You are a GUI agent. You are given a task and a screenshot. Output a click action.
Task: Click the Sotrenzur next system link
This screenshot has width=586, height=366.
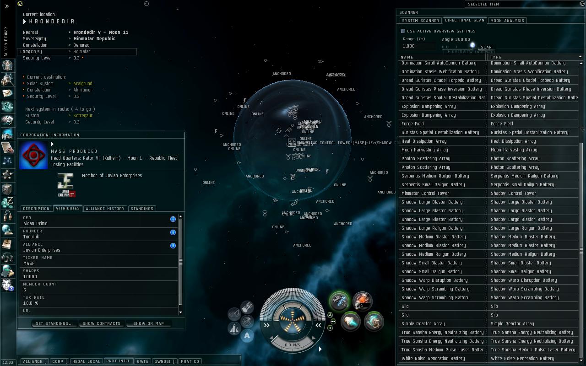83,116
